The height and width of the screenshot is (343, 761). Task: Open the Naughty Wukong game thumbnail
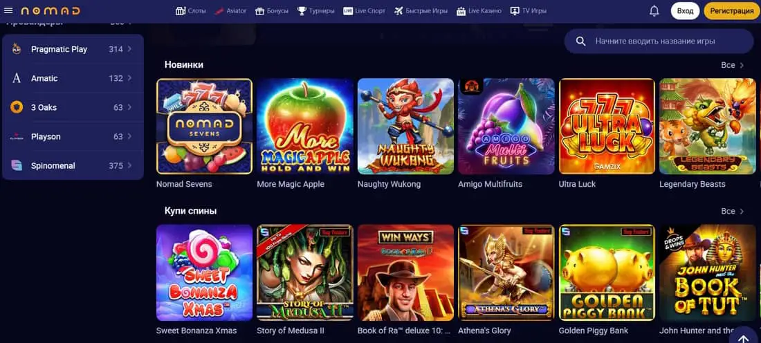(x=405, y=126)
